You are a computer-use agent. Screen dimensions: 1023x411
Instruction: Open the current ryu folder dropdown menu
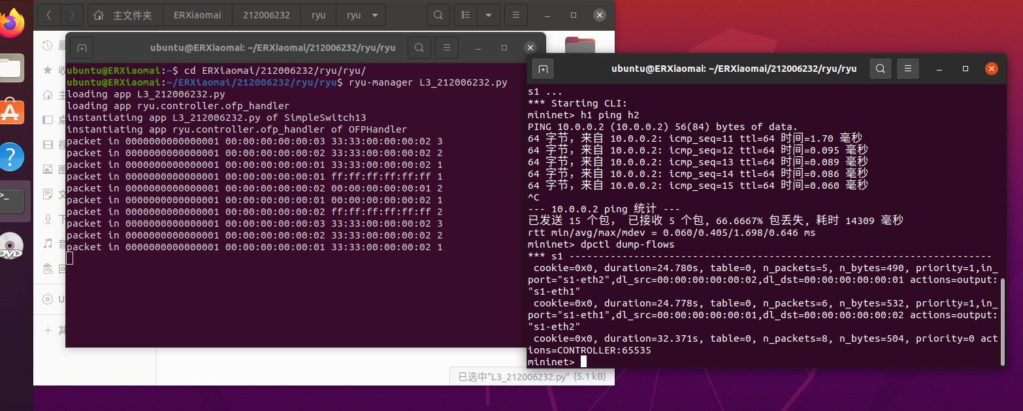pyautogui.click(x=361, y=14)
